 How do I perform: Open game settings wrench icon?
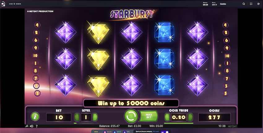point(27,126)
